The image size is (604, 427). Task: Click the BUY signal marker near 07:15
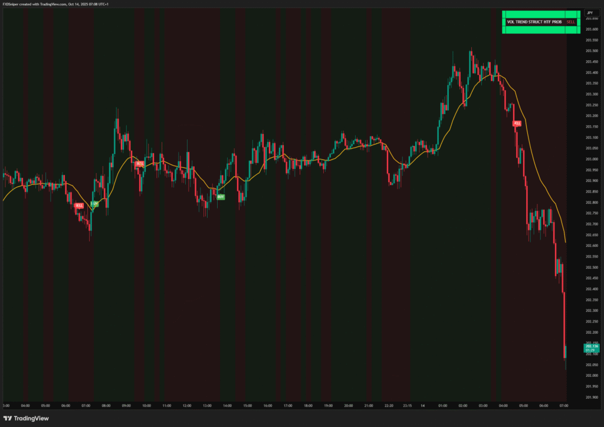(94, 204)
